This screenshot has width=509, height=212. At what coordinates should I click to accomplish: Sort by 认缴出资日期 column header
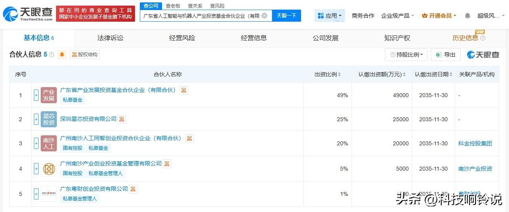click(x=433, y=74)
